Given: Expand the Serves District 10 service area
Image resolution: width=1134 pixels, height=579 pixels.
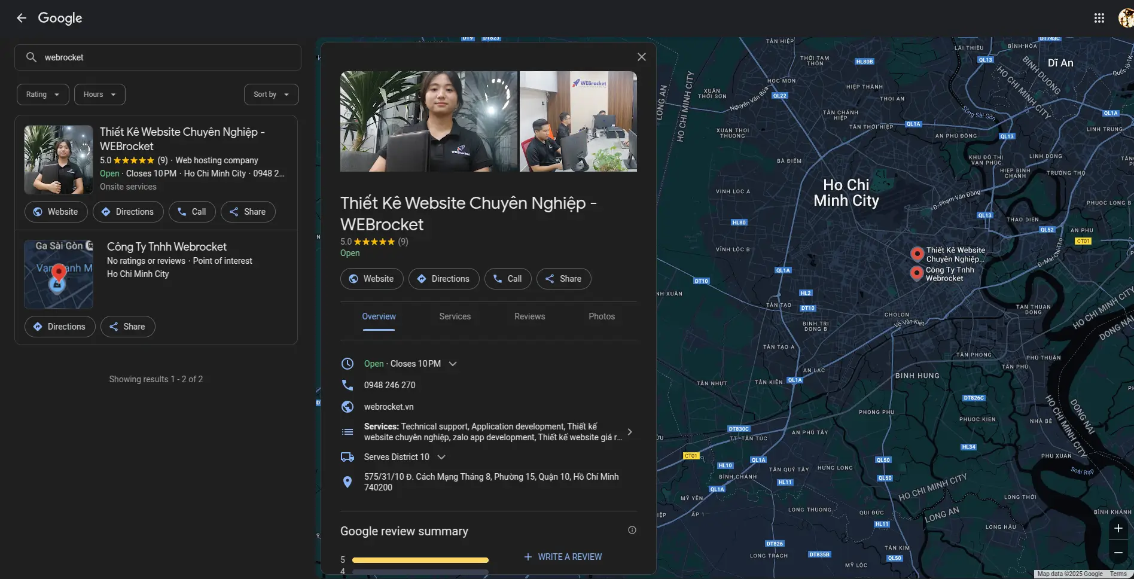Looking at the screenshot, I should (x=441, y=457).
